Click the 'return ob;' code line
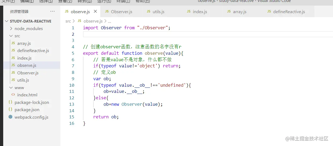The image size is (333, 146). [106, 117]
